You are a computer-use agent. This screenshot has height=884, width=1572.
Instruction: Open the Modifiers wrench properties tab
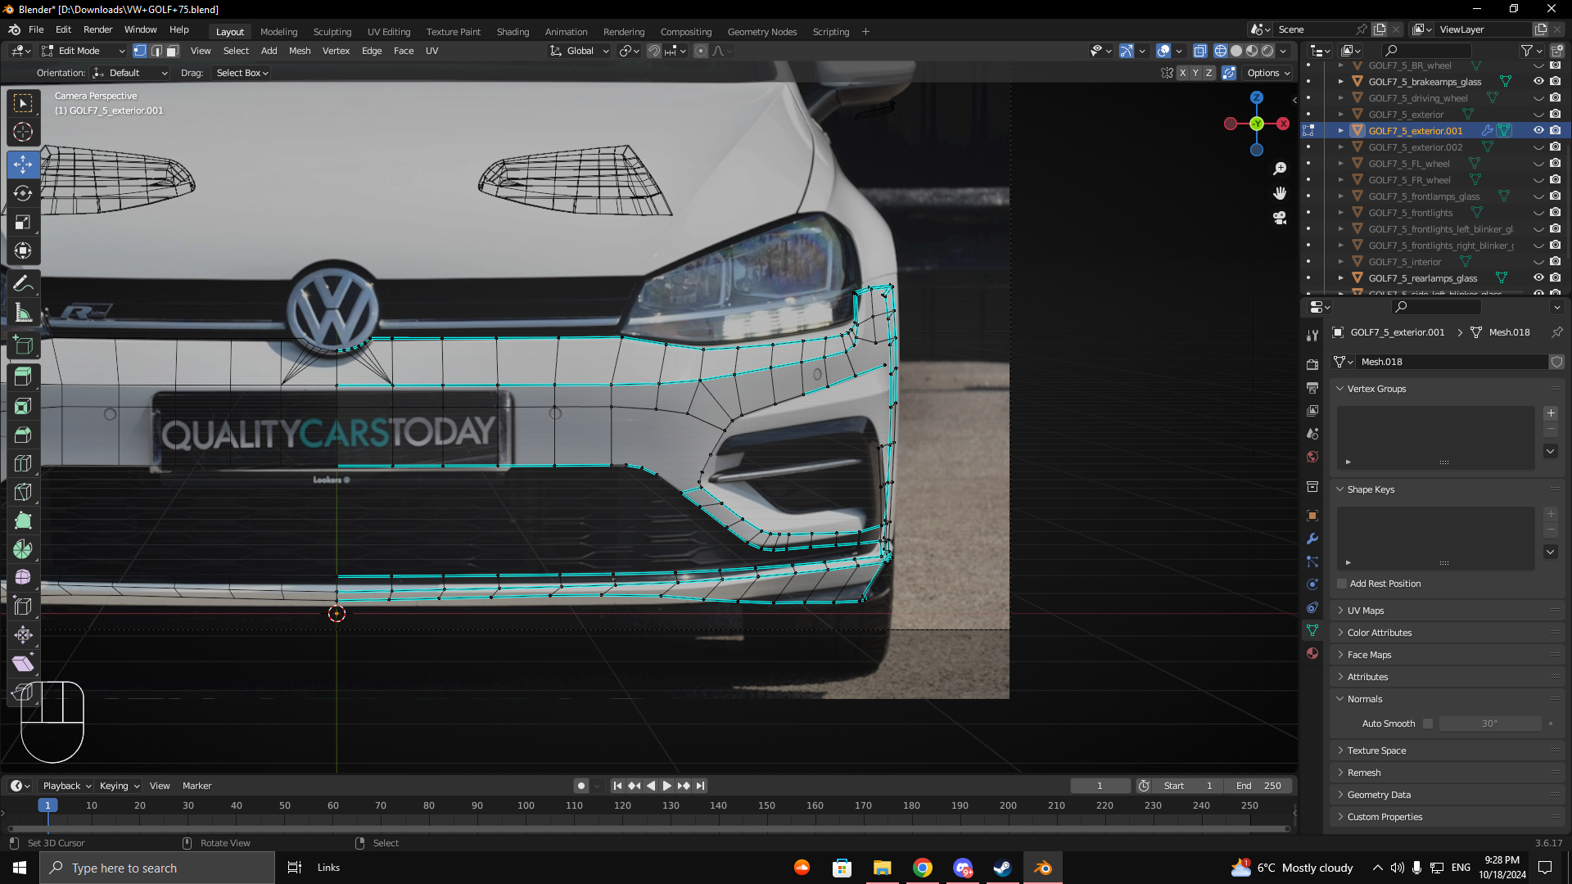pos(1312,539)
